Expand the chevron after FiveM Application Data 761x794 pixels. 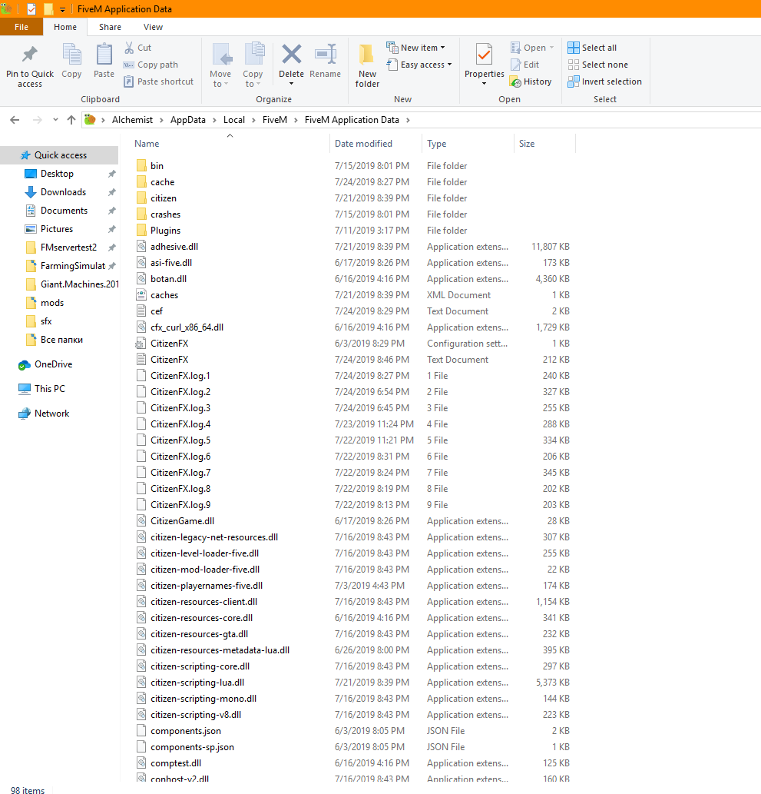408,120
